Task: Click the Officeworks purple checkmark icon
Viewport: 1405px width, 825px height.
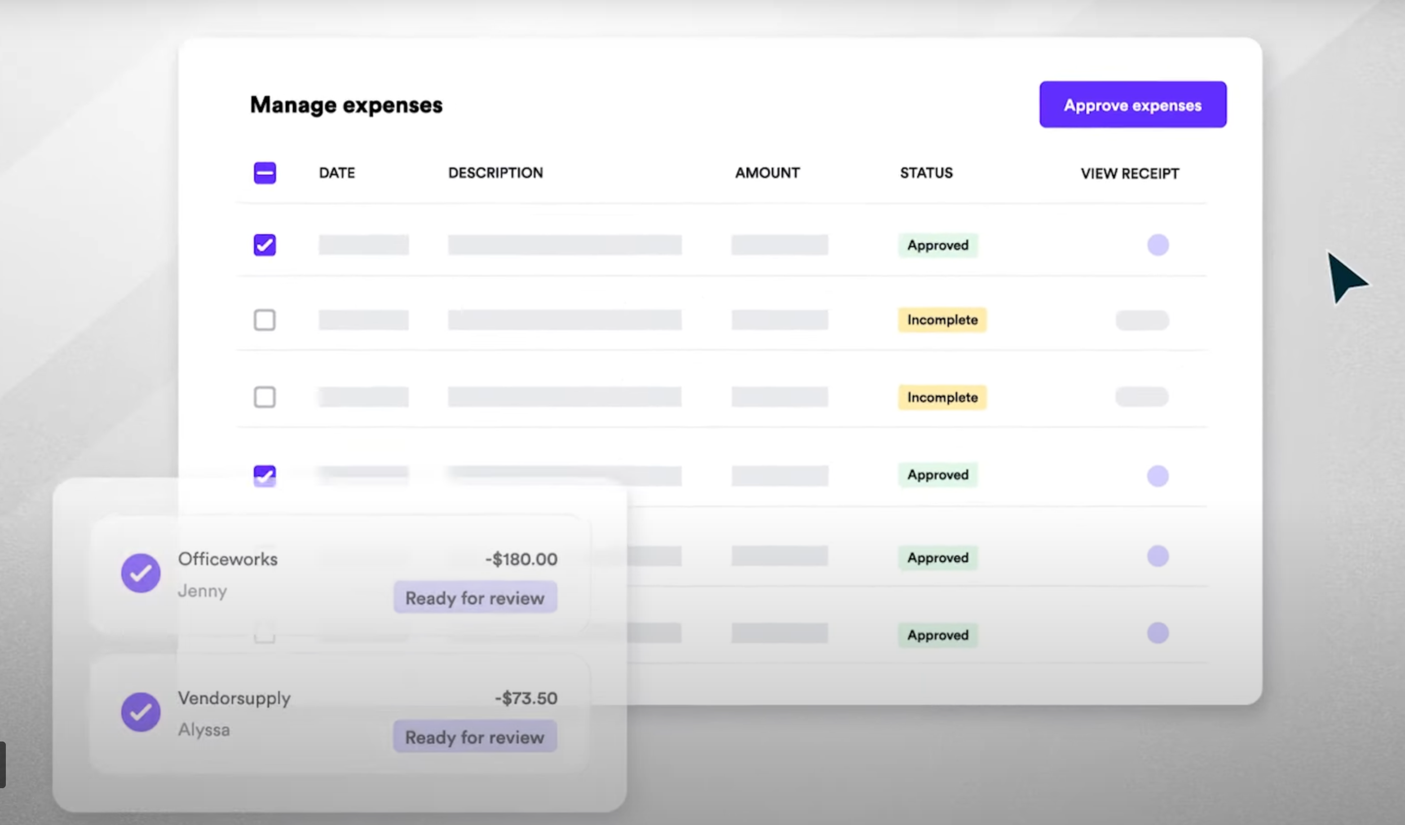Action: pos(141,573)
